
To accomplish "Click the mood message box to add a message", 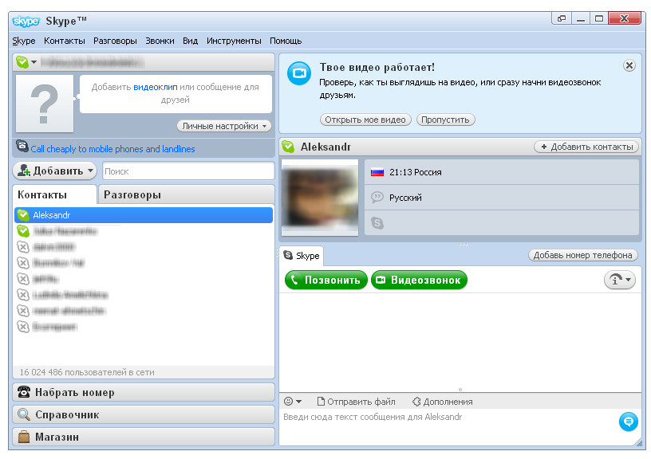I will coord(176,94).
